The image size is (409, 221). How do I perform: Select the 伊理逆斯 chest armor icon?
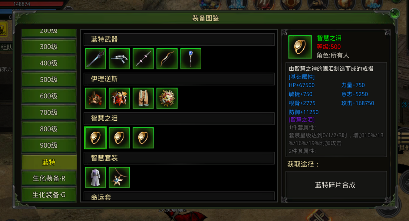[119, 98]
